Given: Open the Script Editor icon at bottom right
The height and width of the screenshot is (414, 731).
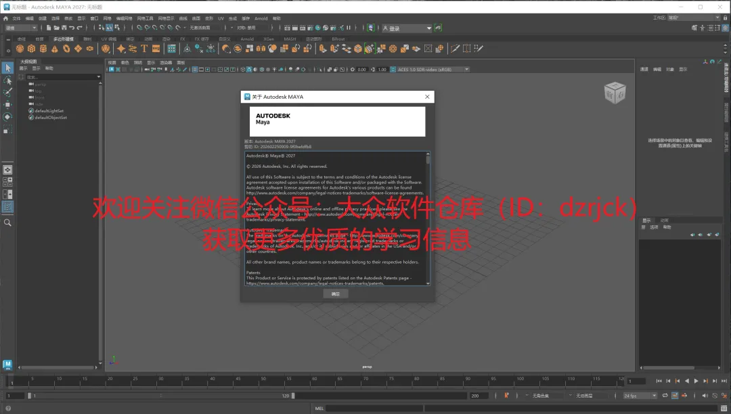Looking at the screenshot, I should click(x=724, y=409).
